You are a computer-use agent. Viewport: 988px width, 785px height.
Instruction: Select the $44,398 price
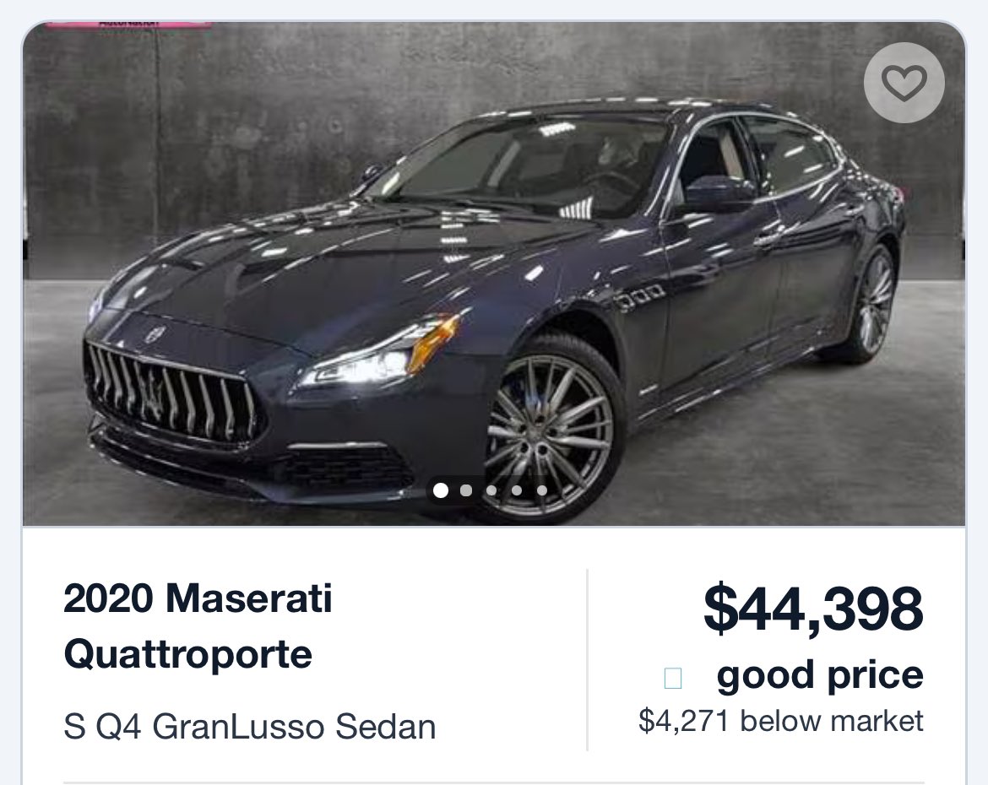813,608
